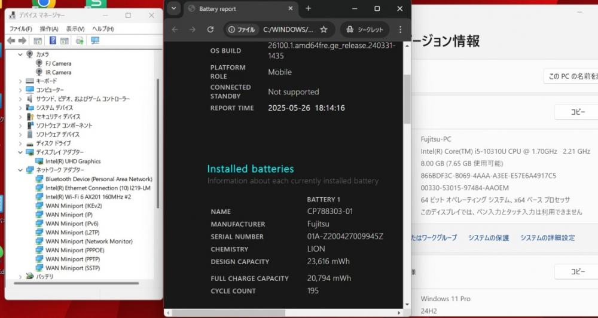This screenshot has width=598, height=318.
Task: Open a new browser tab
Action: coord(309,8)
